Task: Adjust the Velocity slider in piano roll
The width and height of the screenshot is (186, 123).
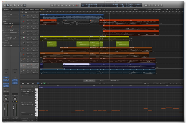Action: [x=26, y=114]
